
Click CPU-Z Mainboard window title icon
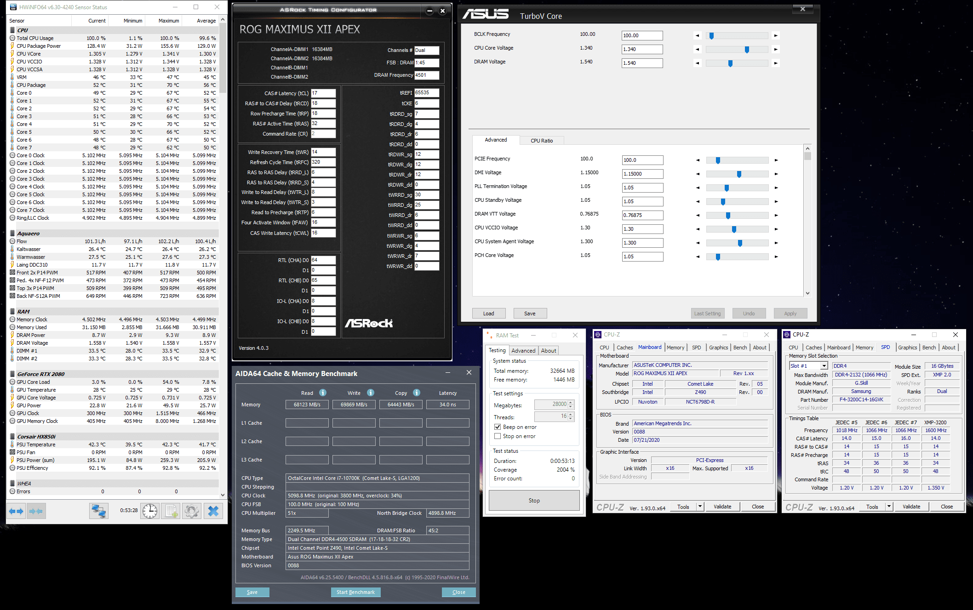pyautogui.click(x=598, y=335)
